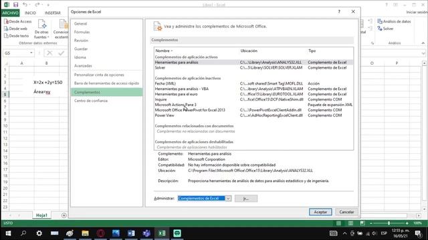Click Desde web in the ribbon
Image resolution: width=428 pixels, height=240 pixels.
click(16, 29)
